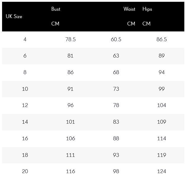This screenshot has width=187, height=180.
Task: Click the CM unit label under Bust
Action: 55,24
